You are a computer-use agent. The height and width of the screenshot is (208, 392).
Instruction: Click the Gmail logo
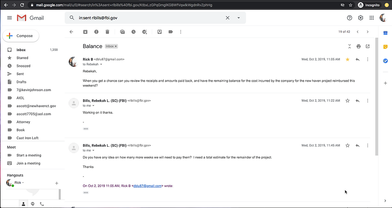point(30,18)
